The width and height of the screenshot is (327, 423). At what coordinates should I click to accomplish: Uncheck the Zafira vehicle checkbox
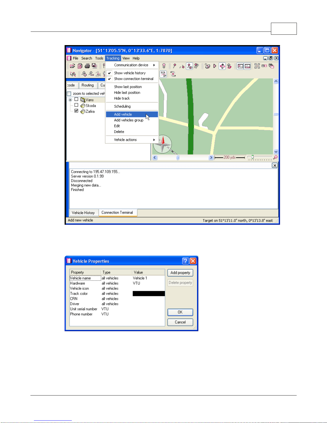coord(76,111)
